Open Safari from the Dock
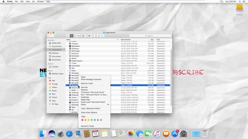248x139 pixels. pyautogui.click(x=69, y=134)
